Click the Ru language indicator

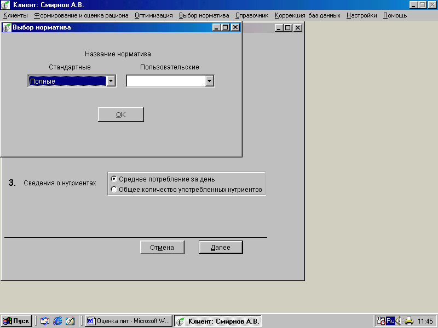[390, 321]
